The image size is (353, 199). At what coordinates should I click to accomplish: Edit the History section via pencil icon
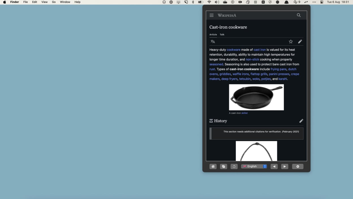(301, 121)
